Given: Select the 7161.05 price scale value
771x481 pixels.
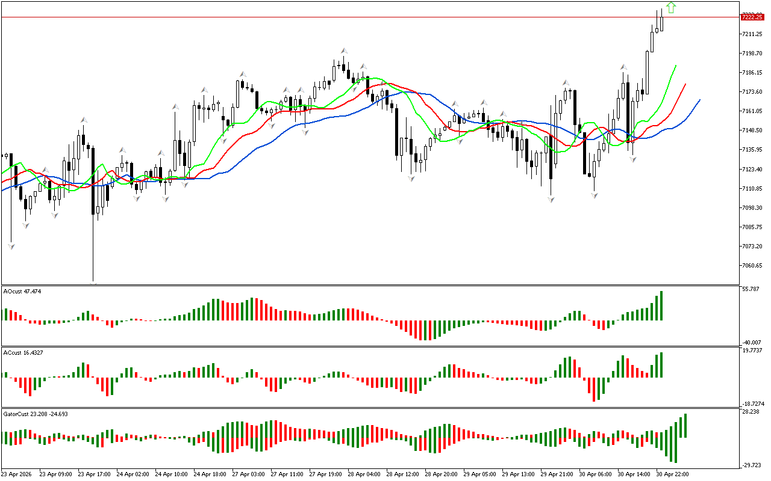Looking at the screenshot, I should click(x=753, y=111).
